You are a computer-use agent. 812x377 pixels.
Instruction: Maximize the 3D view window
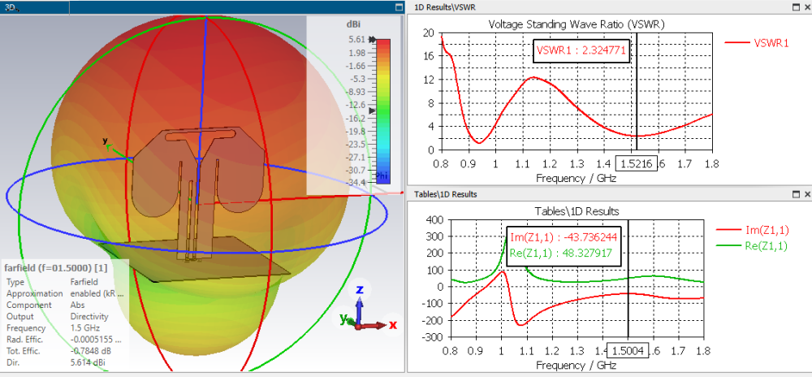click(x=398, y=7)
